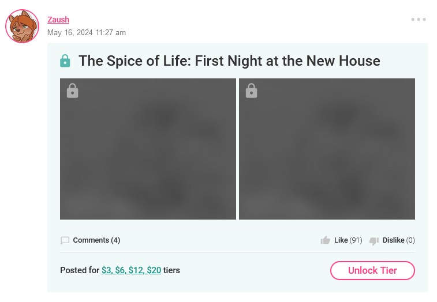This screenshot has height=302, width=437.
Task: Click the right locked blurred thumbnail
Action: click(x=327, y=149)
